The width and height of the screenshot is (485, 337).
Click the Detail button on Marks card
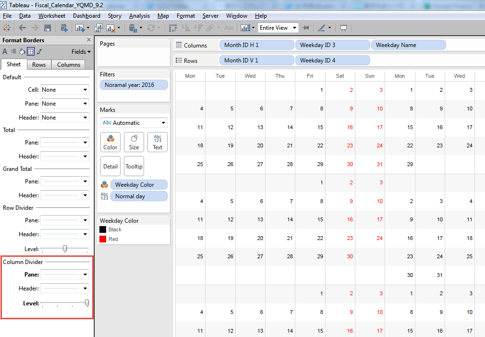[110, 166]
